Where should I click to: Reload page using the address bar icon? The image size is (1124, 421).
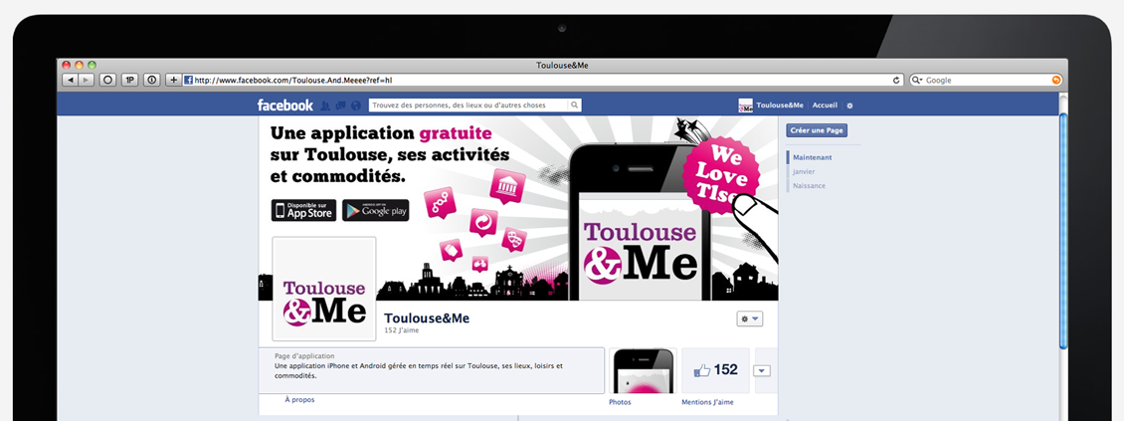(x=896, y=81)
